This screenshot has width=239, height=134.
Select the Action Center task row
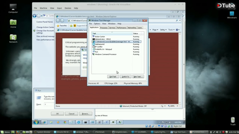click(x=117, y=36)
